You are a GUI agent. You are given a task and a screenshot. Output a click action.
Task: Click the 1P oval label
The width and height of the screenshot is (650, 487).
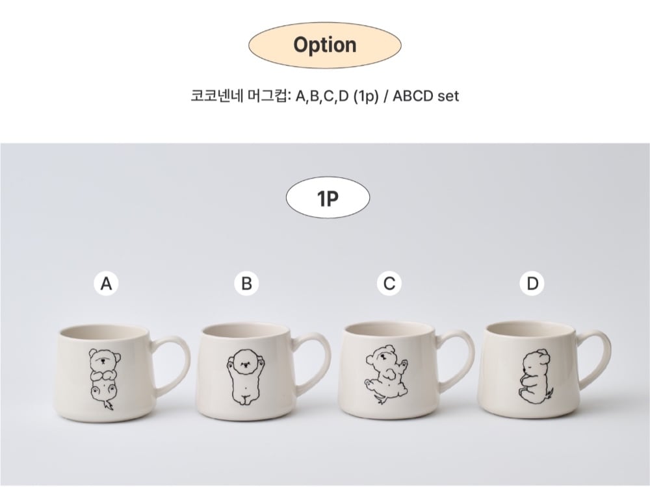(328, 197)
